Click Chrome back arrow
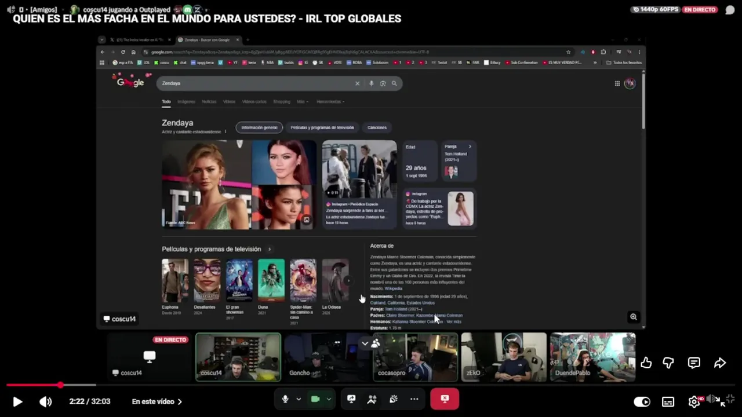Viewport: 742px width, 417px height. (x=103, y=52)
